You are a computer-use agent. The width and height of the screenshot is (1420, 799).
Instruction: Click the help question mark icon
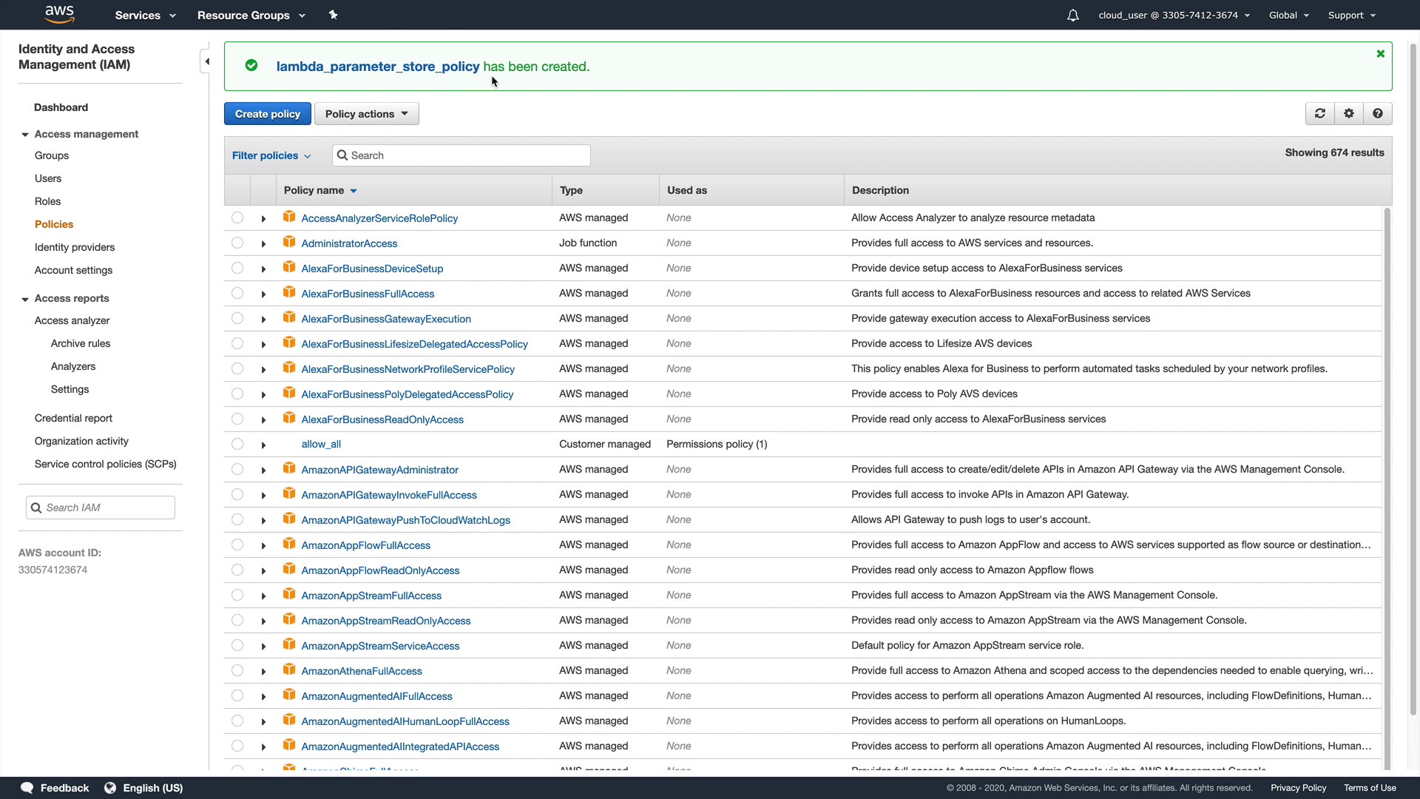tap(1378, 113)
